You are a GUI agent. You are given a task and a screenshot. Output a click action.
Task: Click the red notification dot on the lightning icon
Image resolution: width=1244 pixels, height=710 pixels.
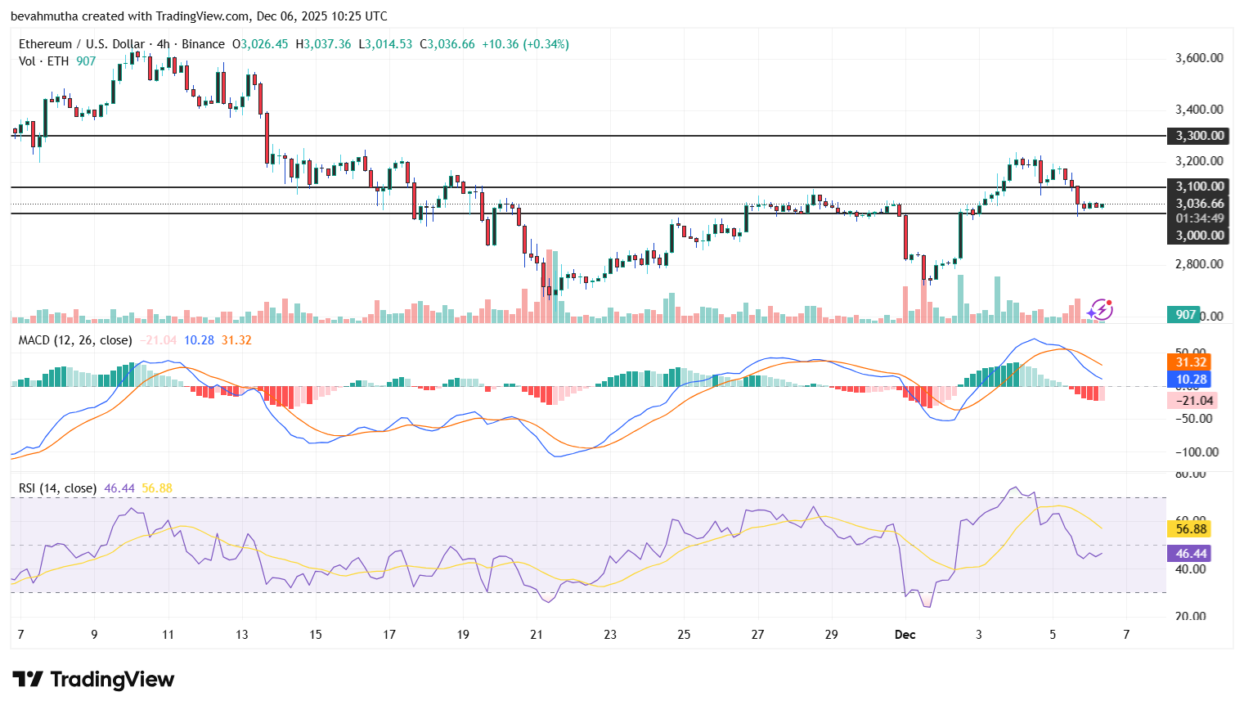click(1110, 302)
